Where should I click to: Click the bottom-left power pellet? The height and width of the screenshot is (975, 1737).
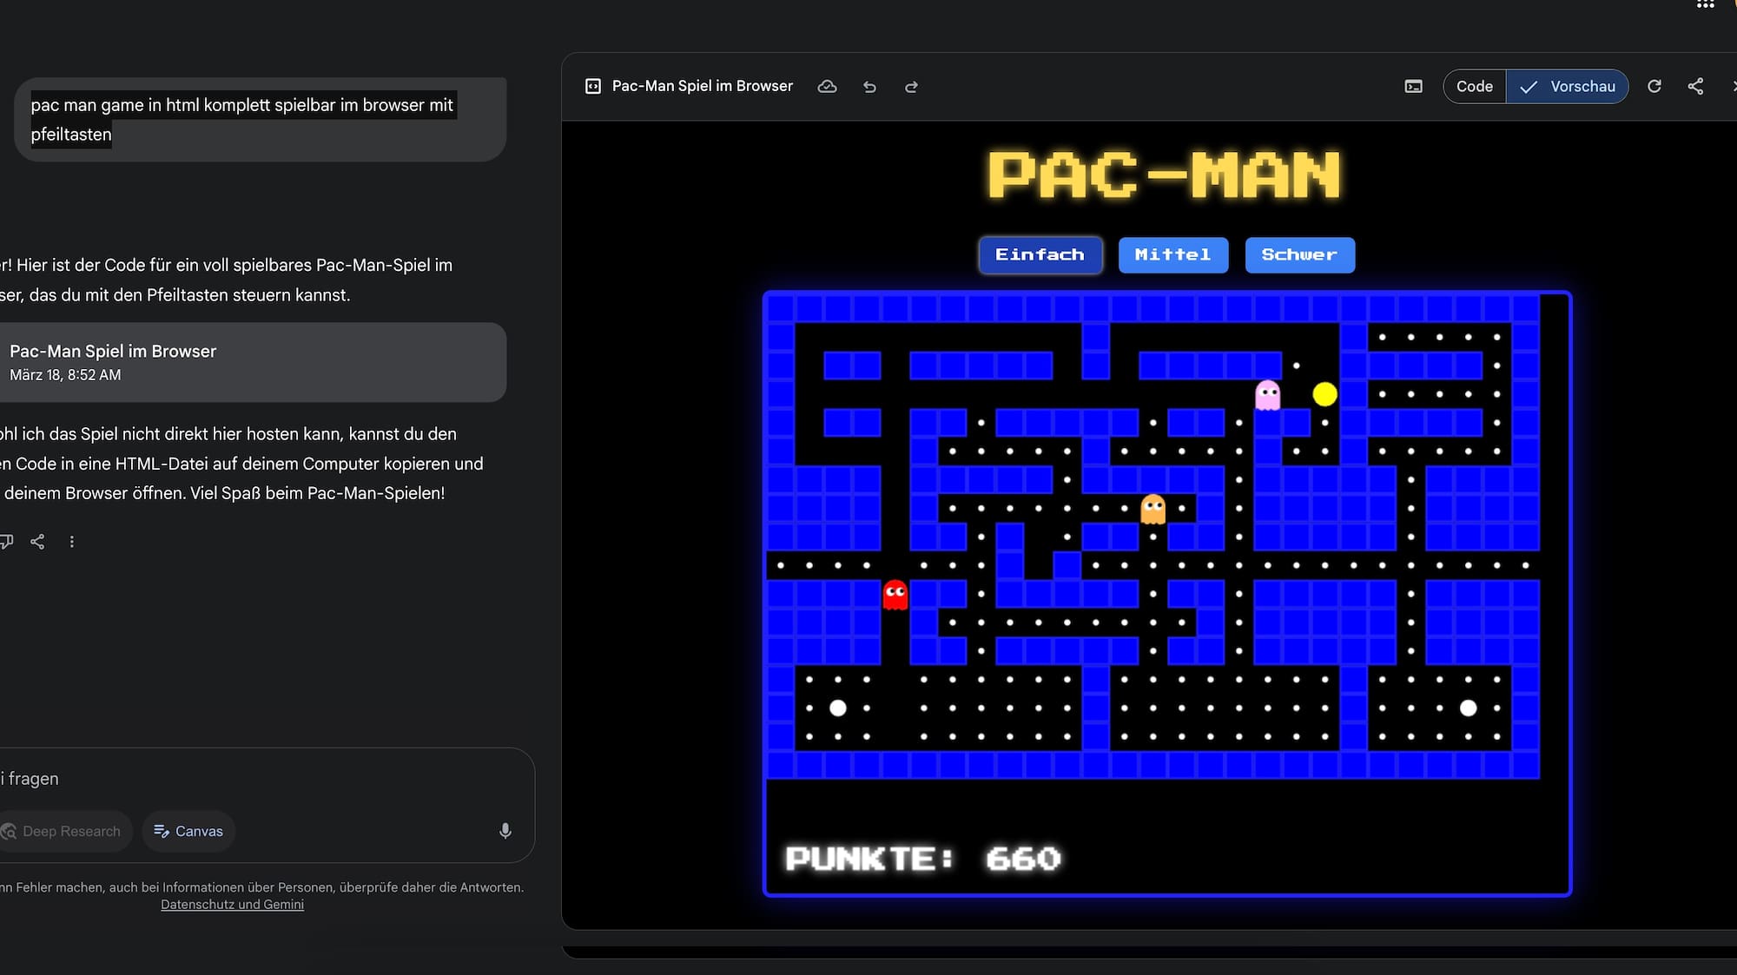pos(838,708)
